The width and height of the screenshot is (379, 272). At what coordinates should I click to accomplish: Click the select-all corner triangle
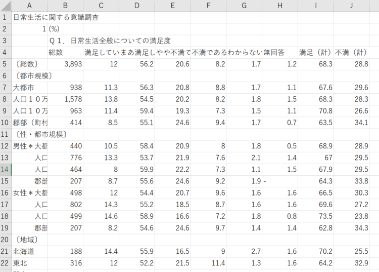(6, 6)
